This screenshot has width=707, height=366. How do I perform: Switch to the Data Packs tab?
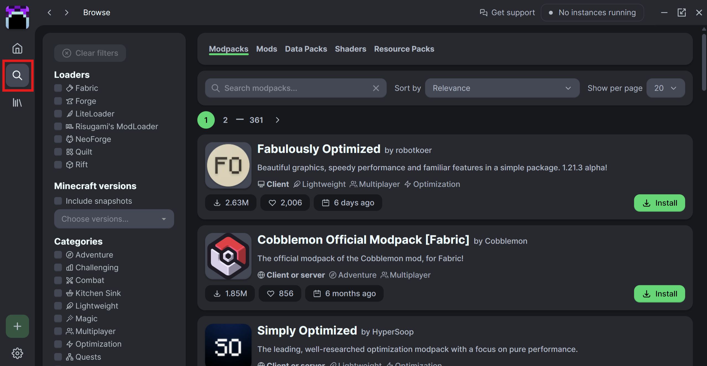click(x=306, y=49)
